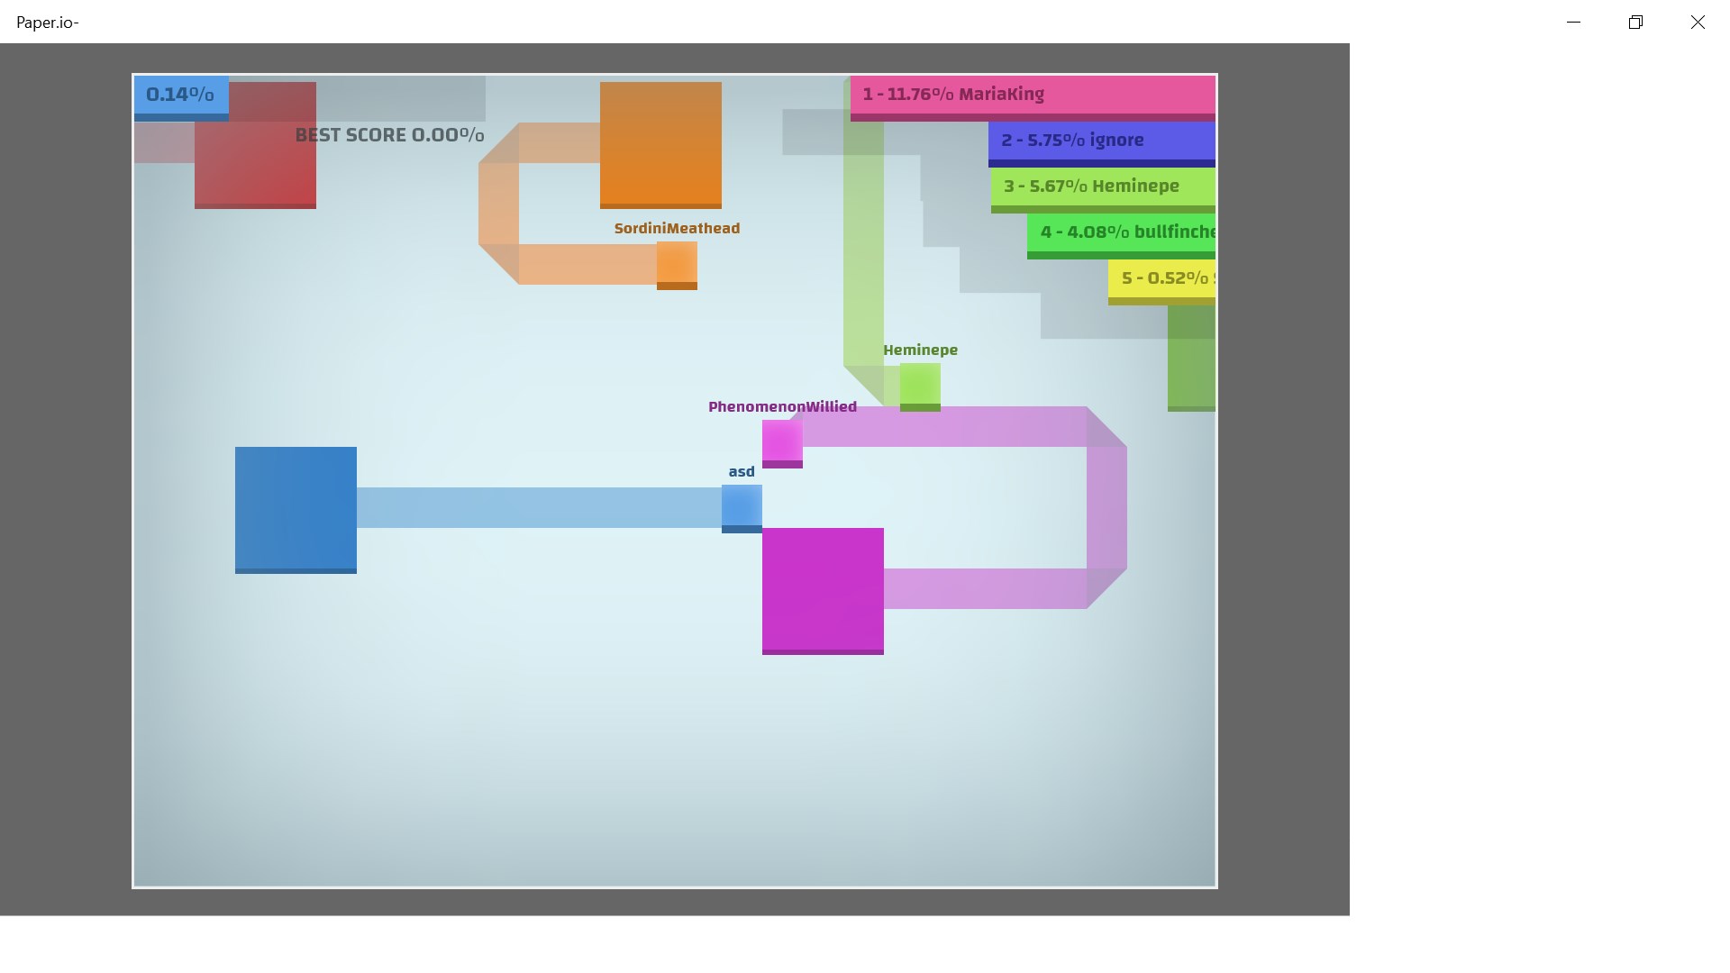This screenshot has height=973, width=1730.
Task: Click the Heminepe name label above the square
Action: pos(920,350)
